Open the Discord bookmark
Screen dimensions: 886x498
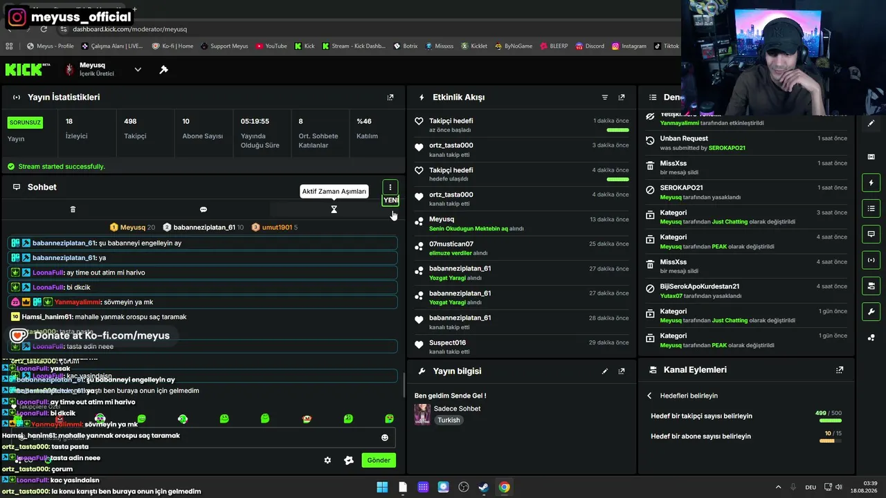pyautogui.click(x=590, y=46)
